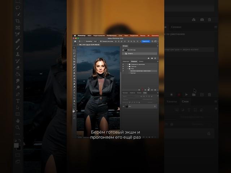This screenshot has height=173, width=231.
Task: Toggle the first Практика set checkmark
Action: (x=123, y=66)
